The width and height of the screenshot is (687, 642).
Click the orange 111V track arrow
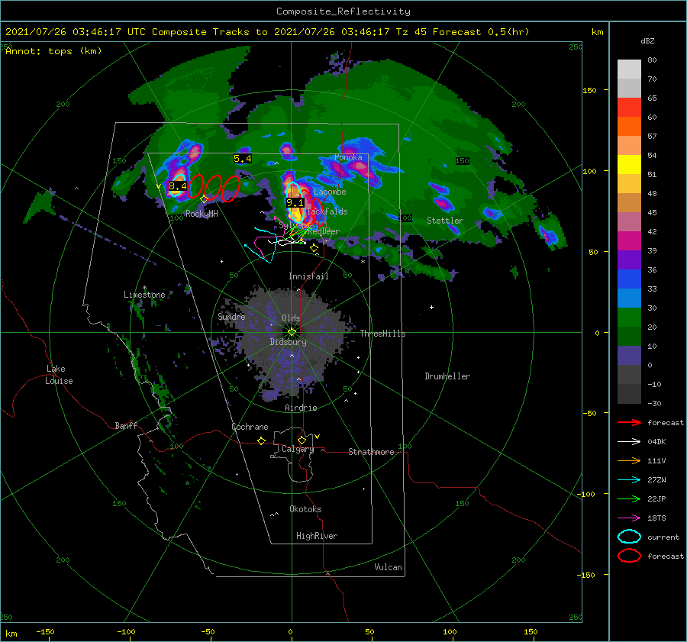coord(629,460)
